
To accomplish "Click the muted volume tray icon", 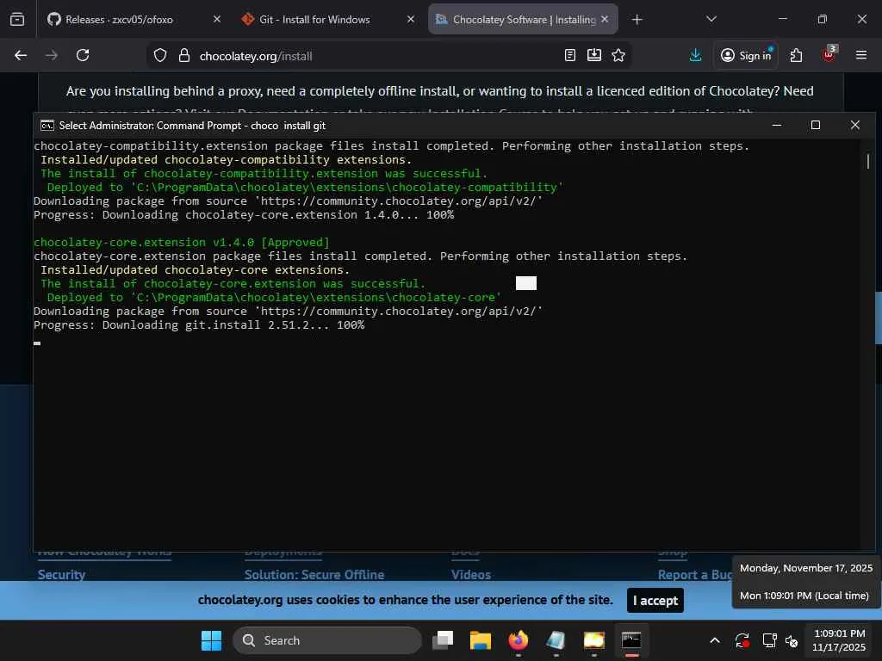I will (x=792, y=640).
